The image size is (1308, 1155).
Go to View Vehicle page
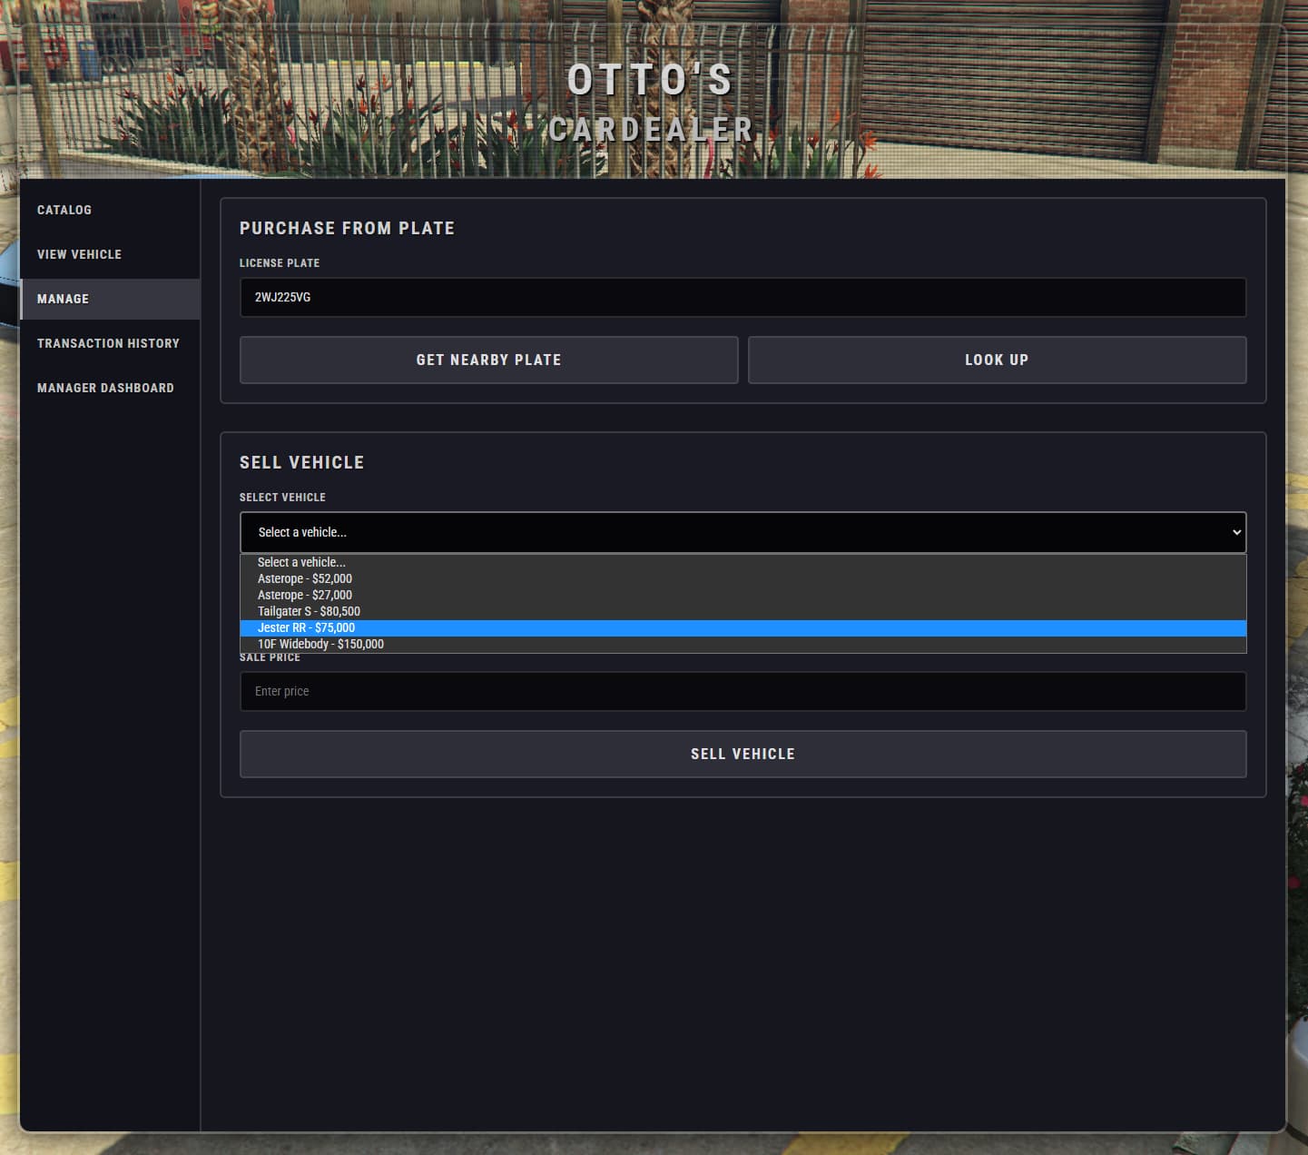pyautogui.click(x=79, y=254)
